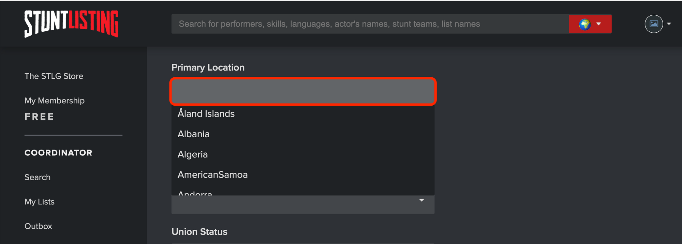
Task: Click the FREE membership label
Action: click(39, 117)
